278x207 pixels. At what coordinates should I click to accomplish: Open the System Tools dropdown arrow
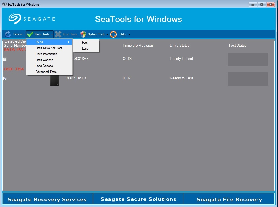[x=107, y=34]
